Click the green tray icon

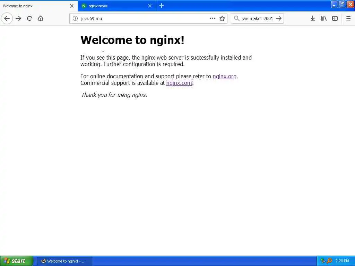click(x=323, y=261)
